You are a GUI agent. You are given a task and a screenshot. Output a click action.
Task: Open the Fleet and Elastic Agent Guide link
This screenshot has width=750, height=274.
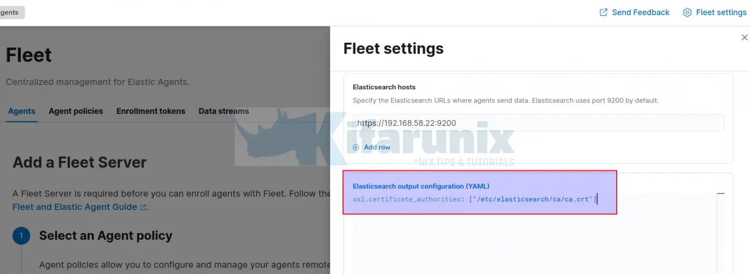click(75, 207)
